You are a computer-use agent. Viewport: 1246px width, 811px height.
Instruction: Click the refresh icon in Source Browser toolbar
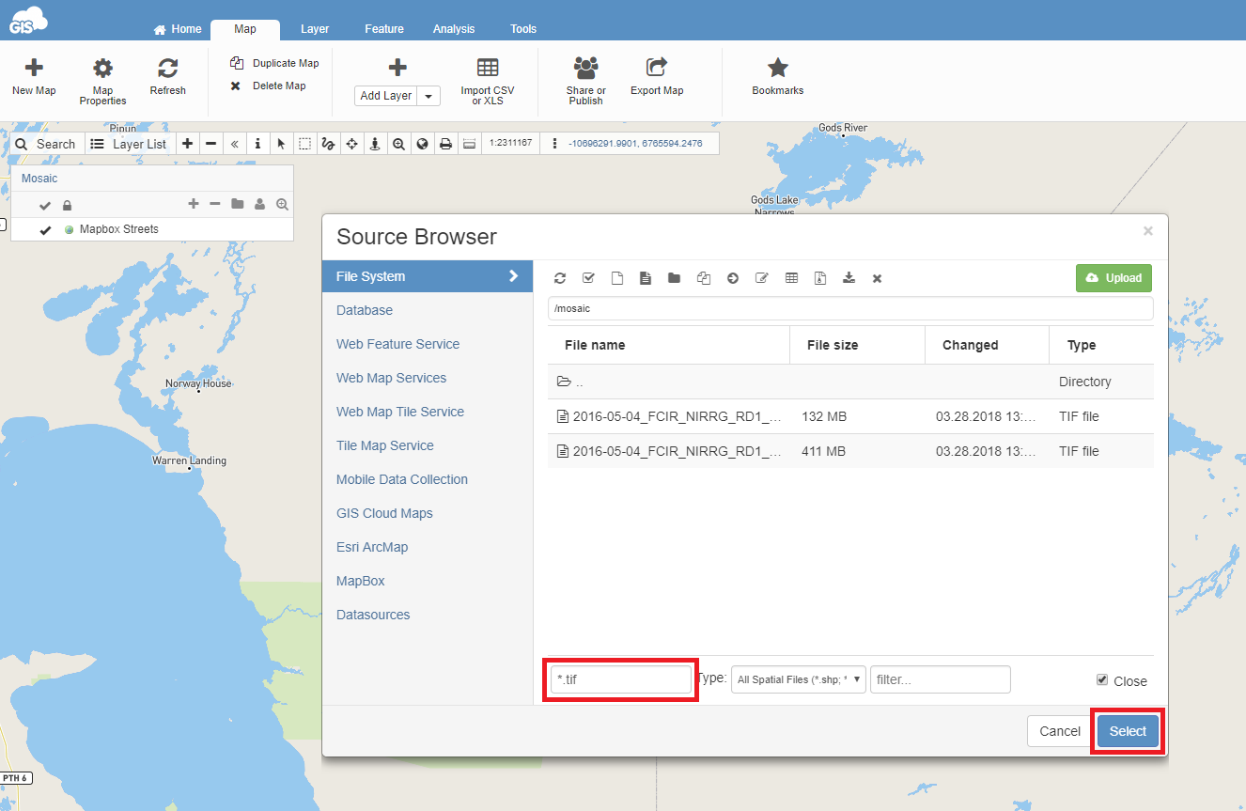(x=560, y=278)
